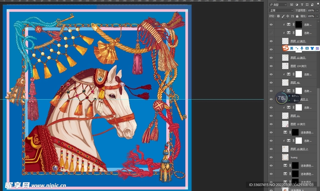Open 填充 fill slider arrow
Screen dimensions: 320x191
click(x=317, y=16)
